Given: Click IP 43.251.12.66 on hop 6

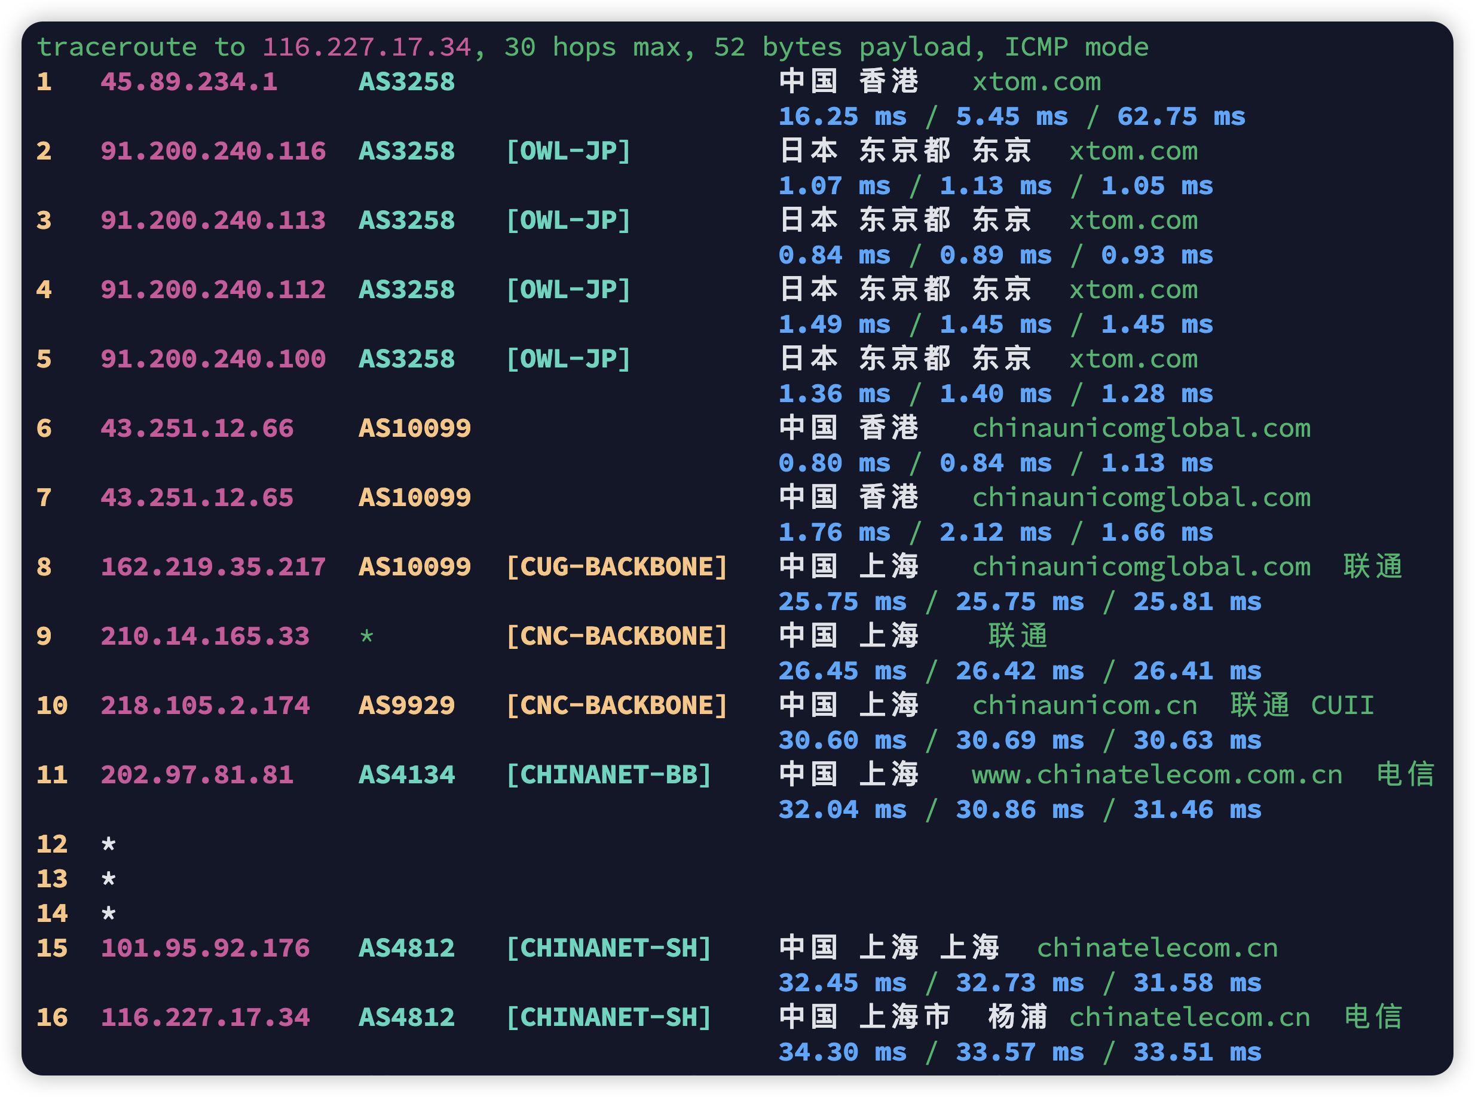Looking at the screenshot, I should [x=197, y=428].
